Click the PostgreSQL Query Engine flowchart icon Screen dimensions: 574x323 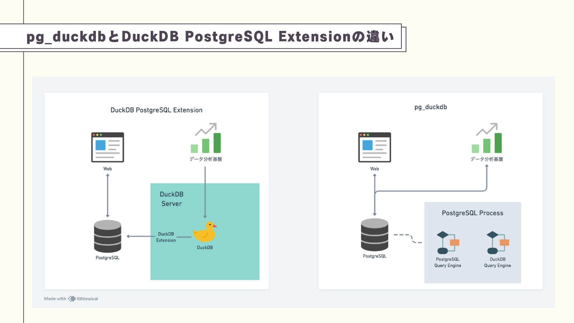(448, 243)
